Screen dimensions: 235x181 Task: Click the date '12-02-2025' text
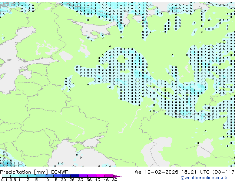click(x=161, y=172)
